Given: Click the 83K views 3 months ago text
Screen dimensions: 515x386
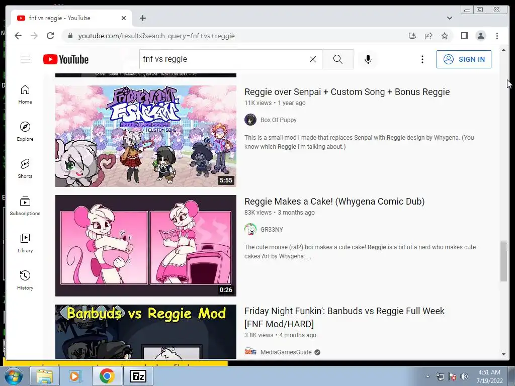Looking at the screenshot, I should pos(279,213).
